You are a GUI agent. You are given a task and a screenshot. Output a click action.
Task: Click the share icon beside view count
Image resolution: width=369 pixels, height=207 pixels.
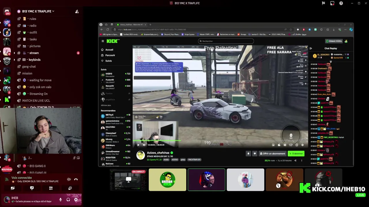(295, 160)
